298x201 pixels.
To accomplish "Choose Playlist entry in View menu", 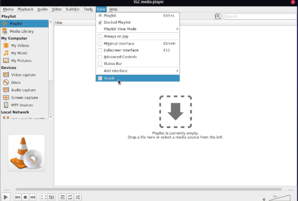I will point(138,16).
